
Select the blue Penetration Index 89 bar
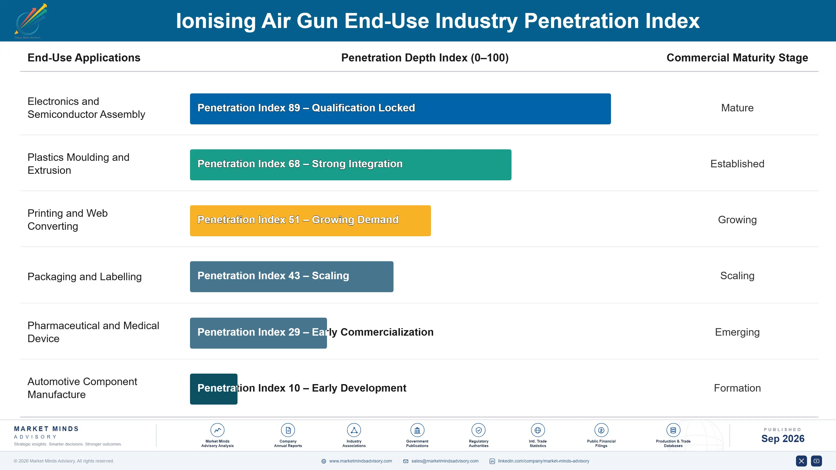pyautogui.click(x=400, y=109)
